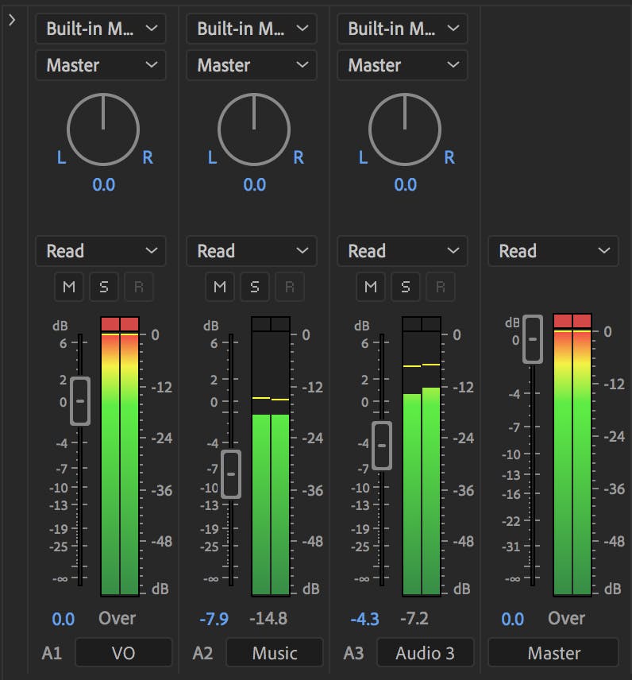Mute the Audio 3 track with M button

[x=371, y=287]
